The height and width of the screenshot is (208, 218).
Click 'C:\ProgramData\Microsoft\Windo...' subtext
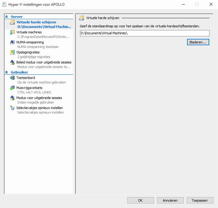[x=43, y=37]
